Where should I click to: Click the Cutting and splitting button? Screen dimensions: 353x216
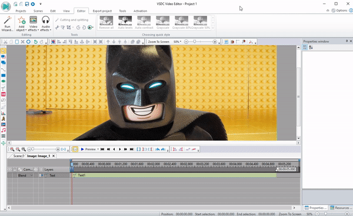[72, 20]
